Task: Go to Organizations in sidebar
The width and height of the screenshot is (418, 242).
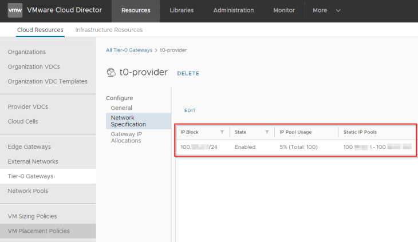Action: [x=27, y=52]
